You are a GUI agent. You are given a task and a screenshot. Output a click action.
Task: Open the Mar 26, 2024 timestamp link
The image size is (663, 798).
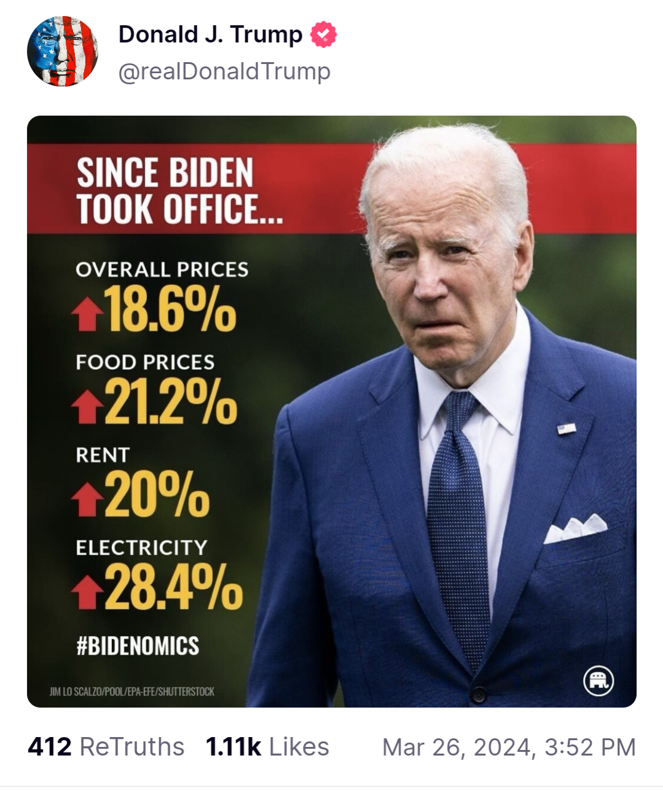pos(509,747)
